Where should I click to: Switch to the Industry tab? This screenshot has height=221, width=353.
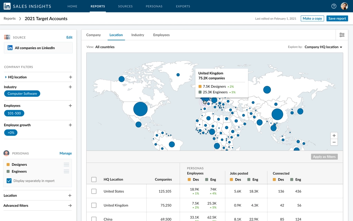(x=138, y=35)
